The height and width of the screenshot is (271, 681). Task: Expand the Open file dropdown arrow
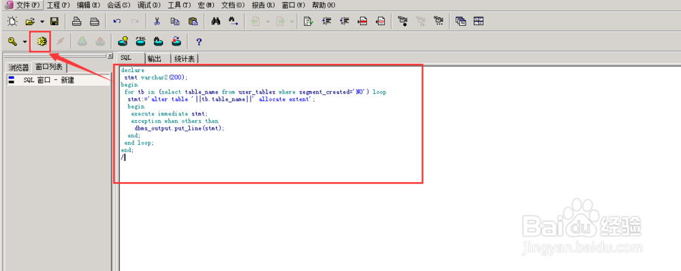tap(42, 21)
